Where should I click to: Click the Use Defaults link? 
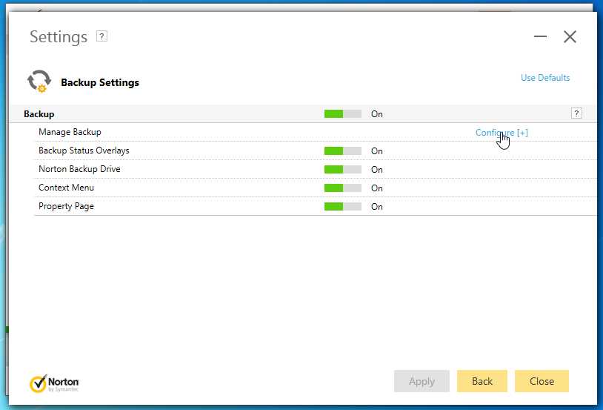coord(545,78)
